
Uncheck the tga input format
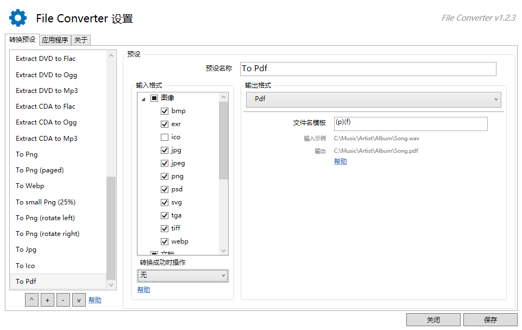165,215
